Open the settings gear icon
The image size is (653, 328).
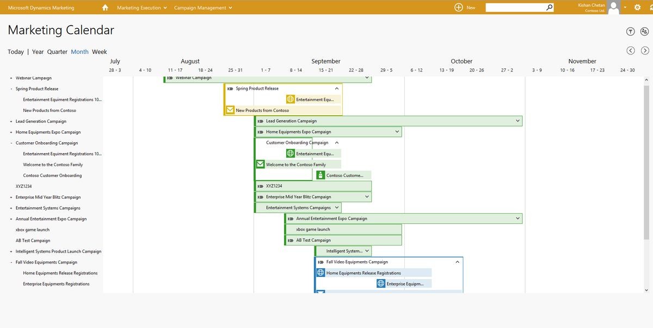click(x=637, y=8)
